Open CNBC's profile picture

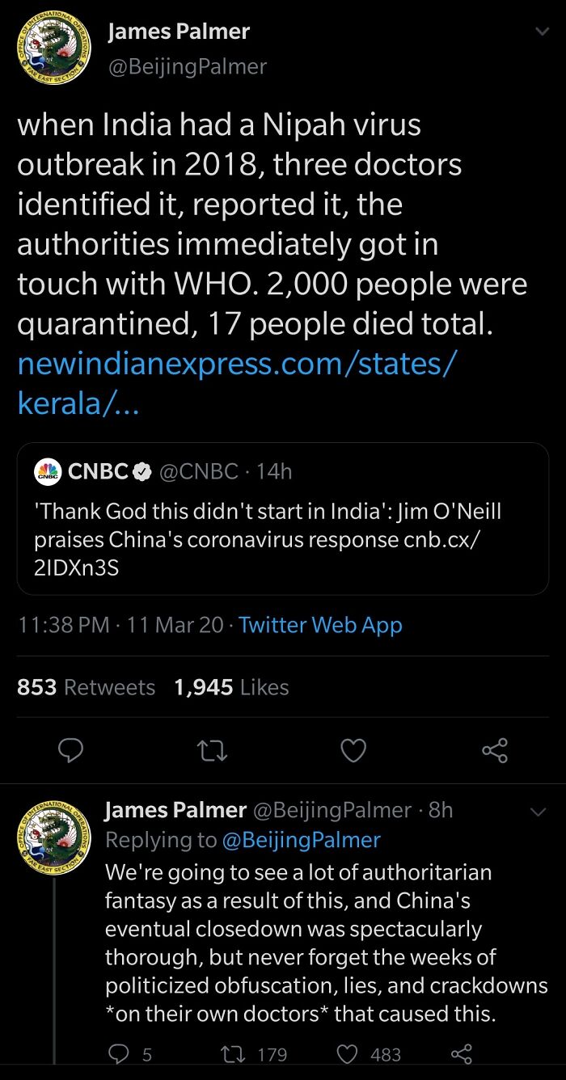pos(48,471)
